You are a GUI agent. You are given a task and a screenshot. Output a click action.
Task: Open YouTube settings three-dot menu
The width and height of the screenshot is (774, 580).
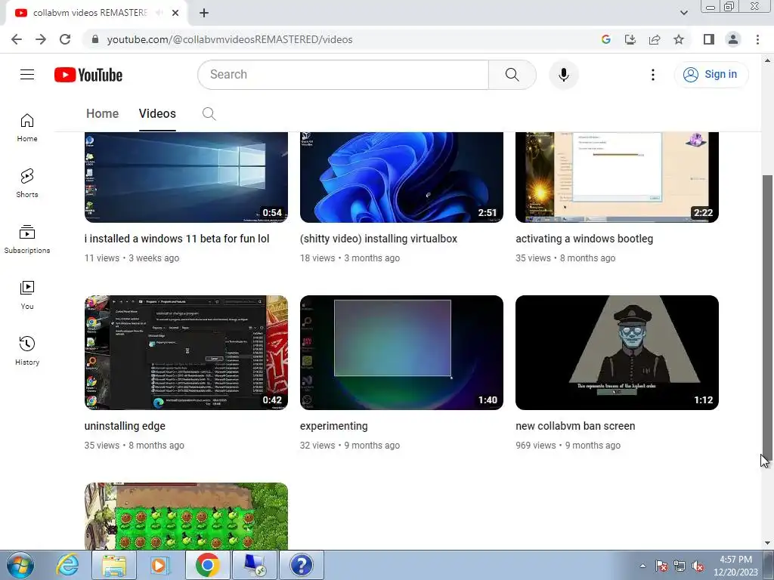coord(652,75)
